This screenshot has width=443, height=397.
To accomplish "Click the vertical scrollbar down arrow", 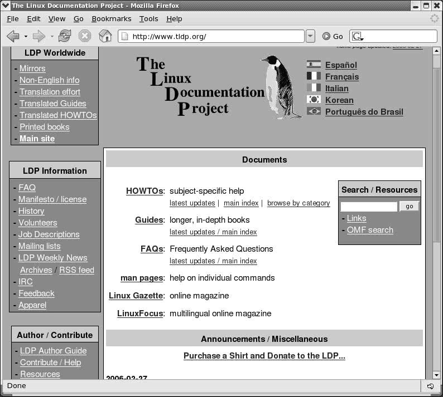I will point(436,375).
